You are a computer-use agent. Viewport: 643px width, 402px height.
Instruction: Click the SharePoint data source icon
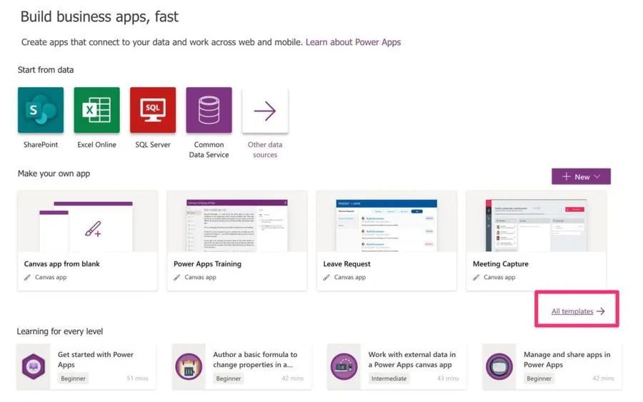coord(41,111)
